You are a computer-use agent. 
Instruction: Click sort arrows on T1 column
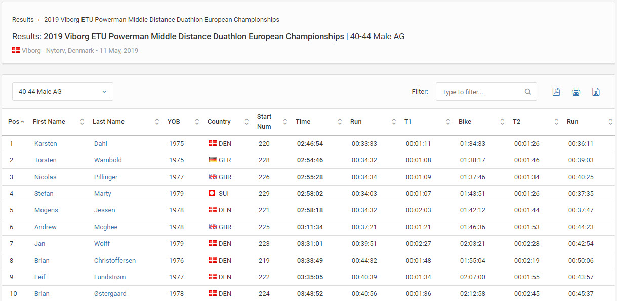click(x=448, y=122)
